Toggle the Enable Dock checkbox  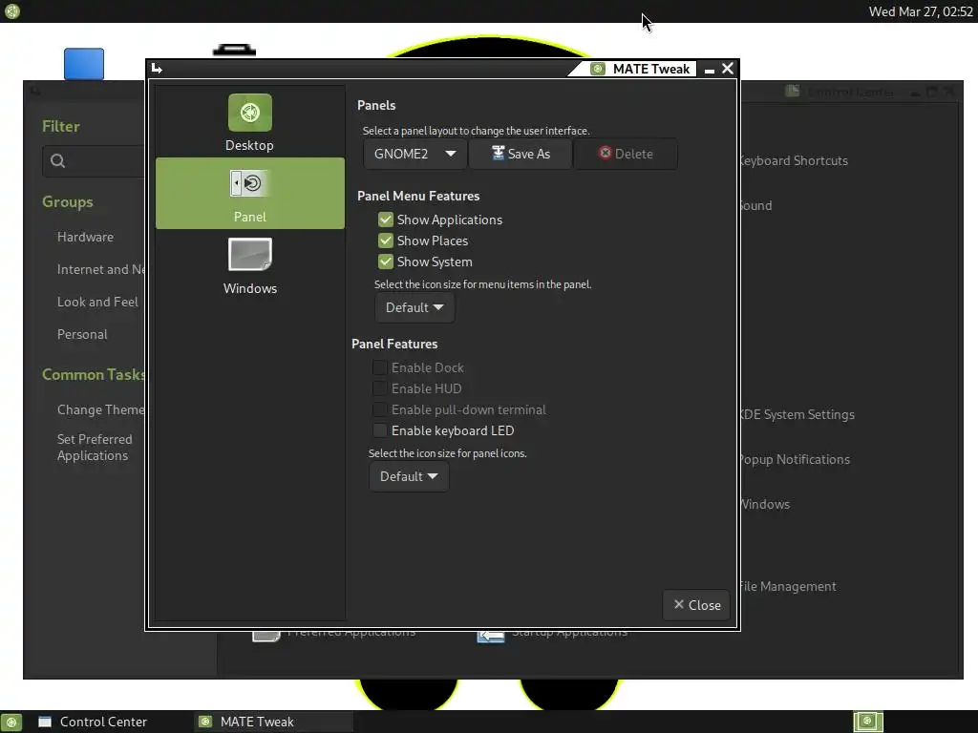(379, 367)
